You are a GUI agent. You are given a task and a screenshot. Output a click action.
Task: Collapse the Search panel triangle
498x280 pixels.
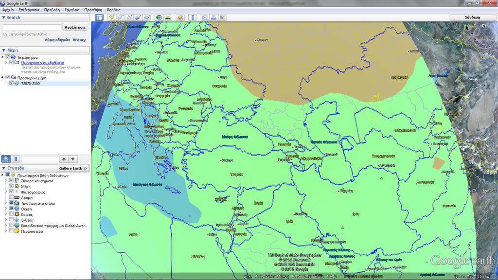click(x=3, y=17)
